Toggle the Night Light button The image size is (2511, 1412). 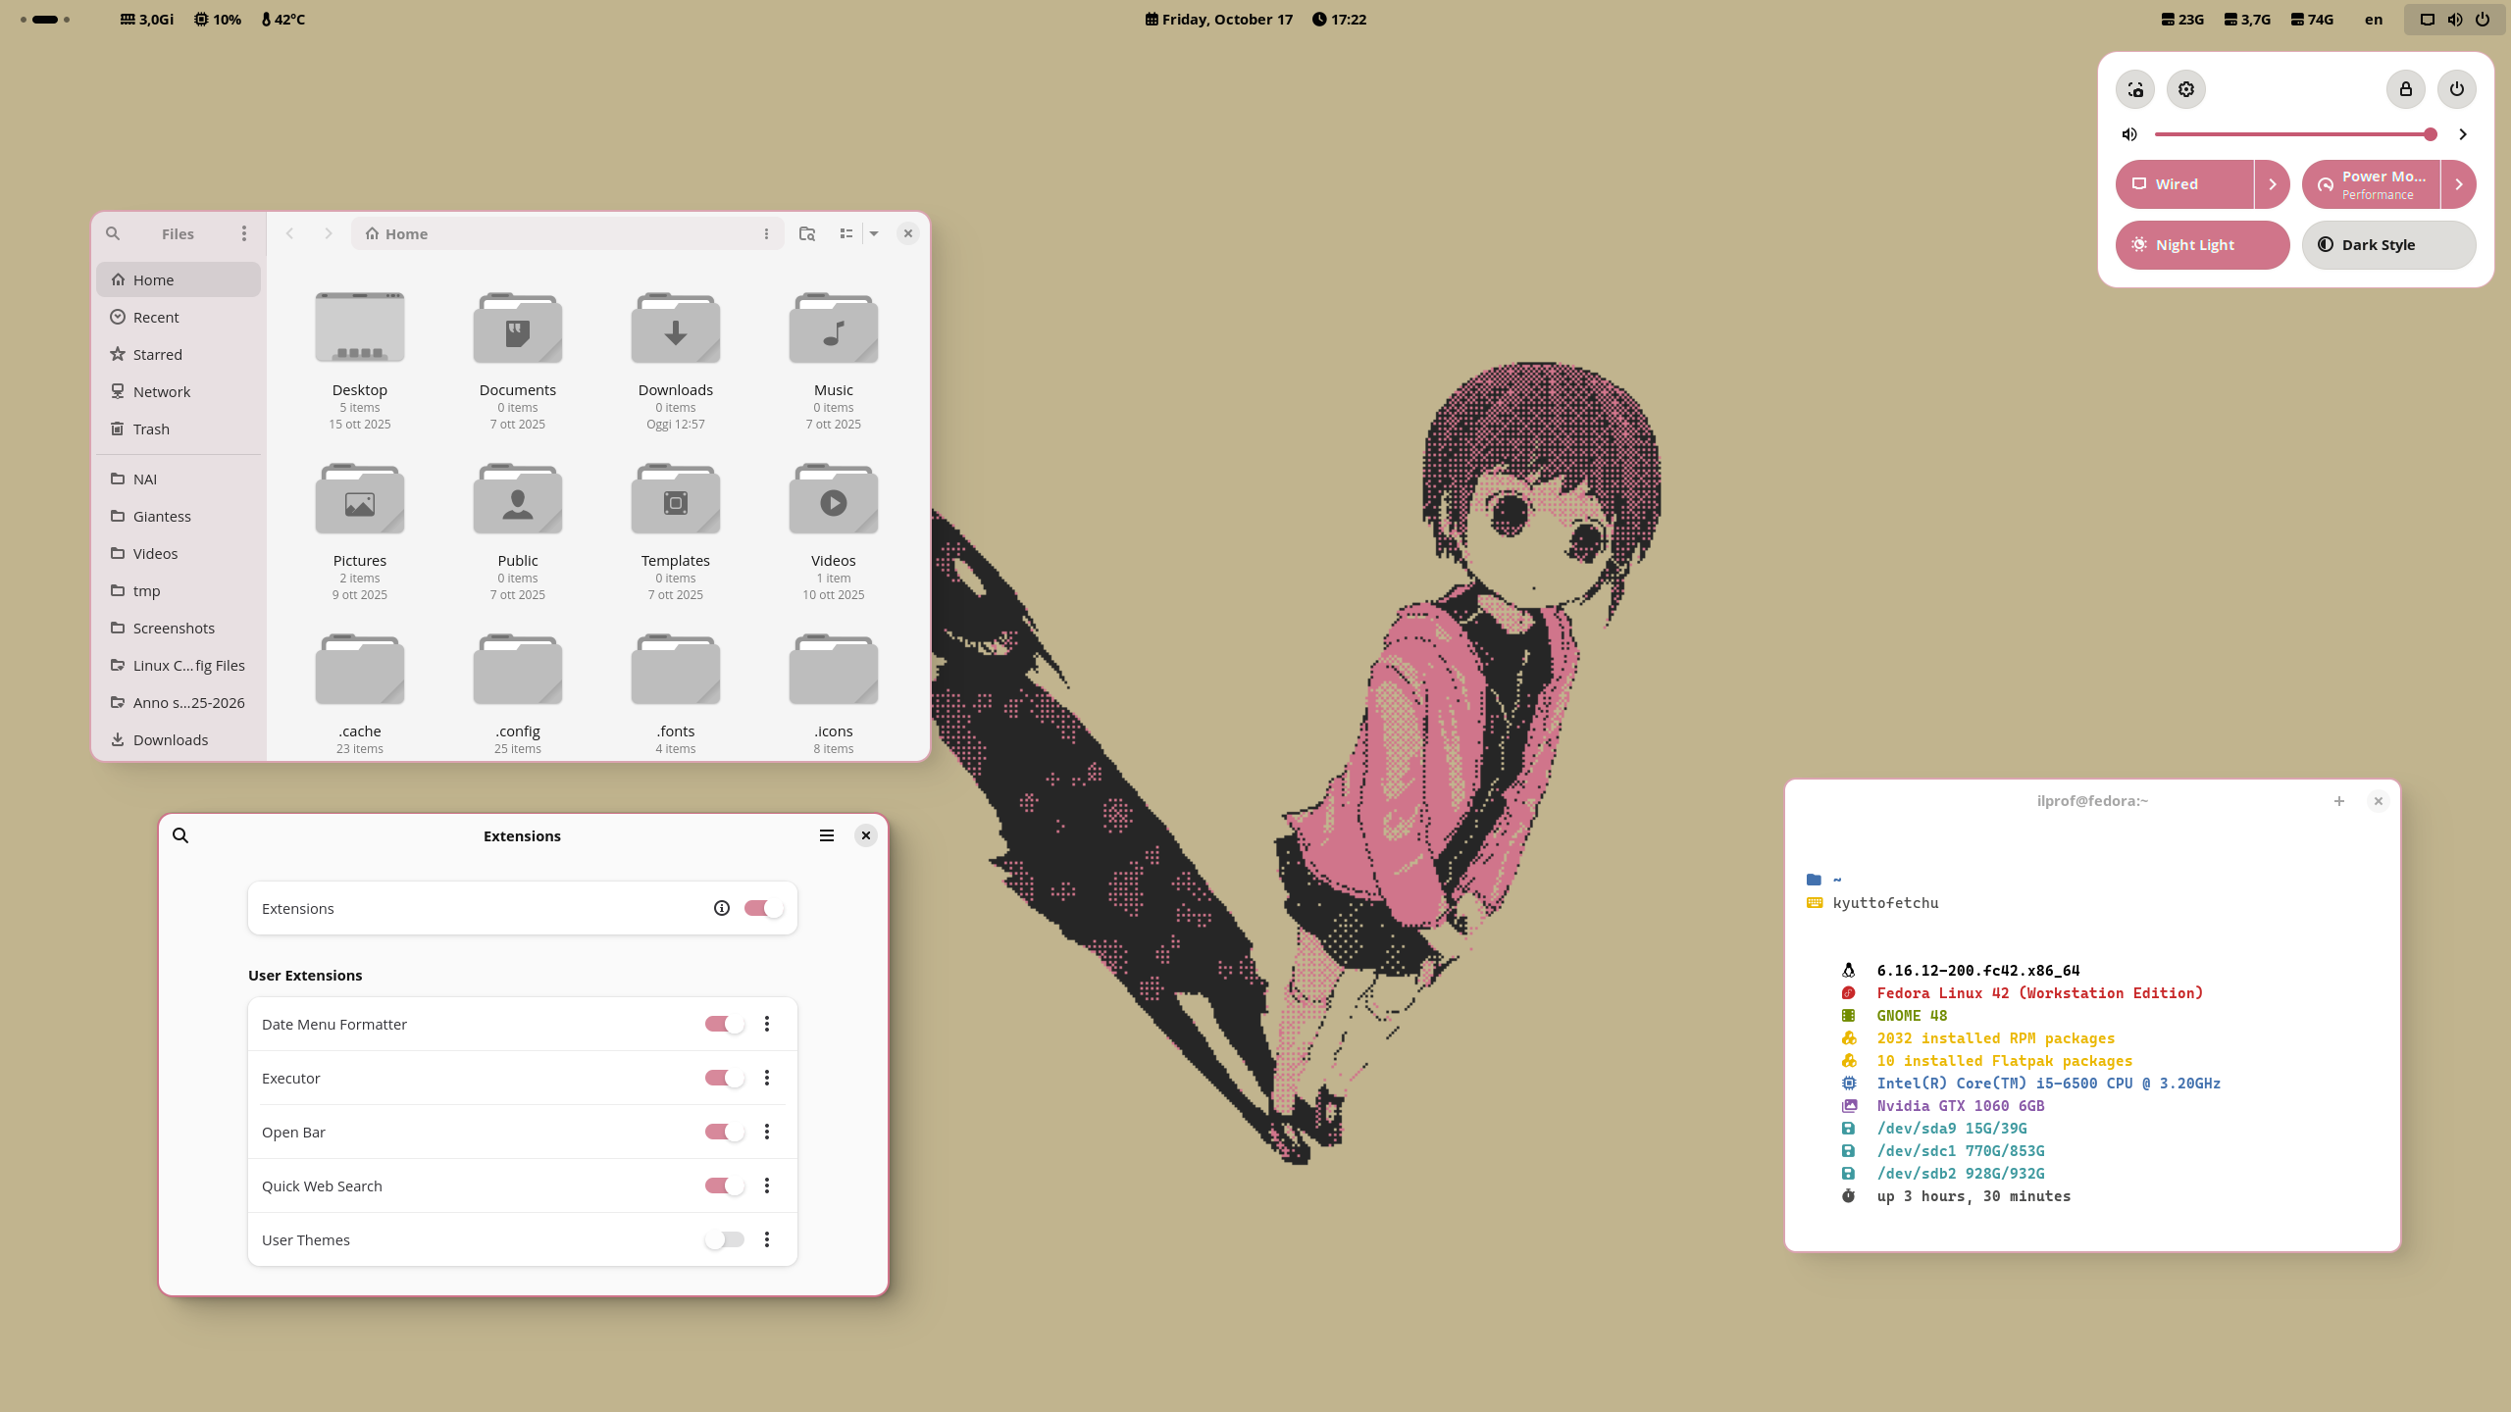click(x=2202, y=245)
